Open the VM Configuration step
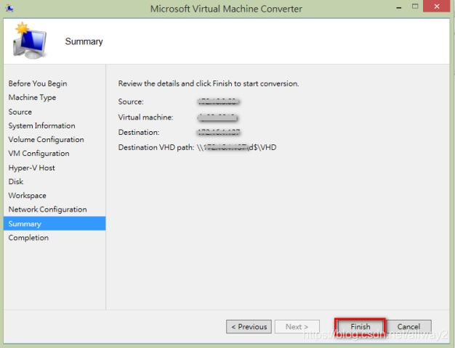The height and width of the screenshot is (348, 455). (39, 154)
